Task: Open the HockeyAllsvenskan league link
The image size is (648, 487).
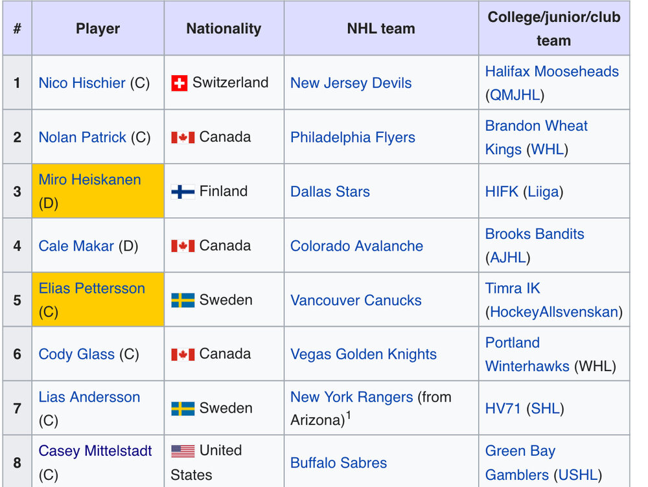Action: coord(554,312)
